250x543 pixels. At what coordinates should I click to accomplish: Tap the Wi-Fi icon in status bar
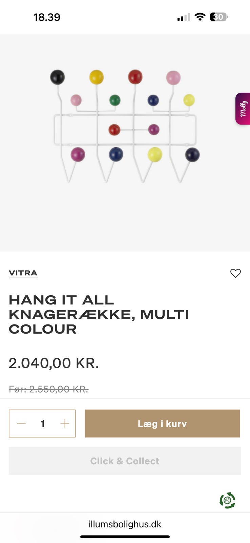[200, 17]
